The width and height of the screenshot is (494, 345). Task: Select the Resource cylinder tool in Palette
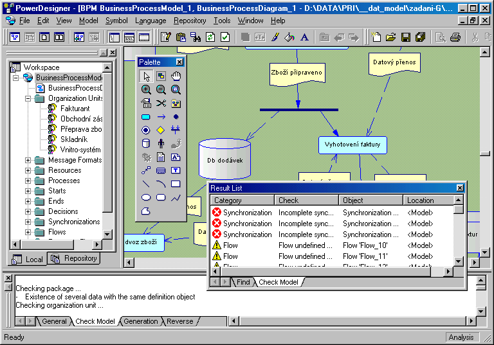[146, 143]
